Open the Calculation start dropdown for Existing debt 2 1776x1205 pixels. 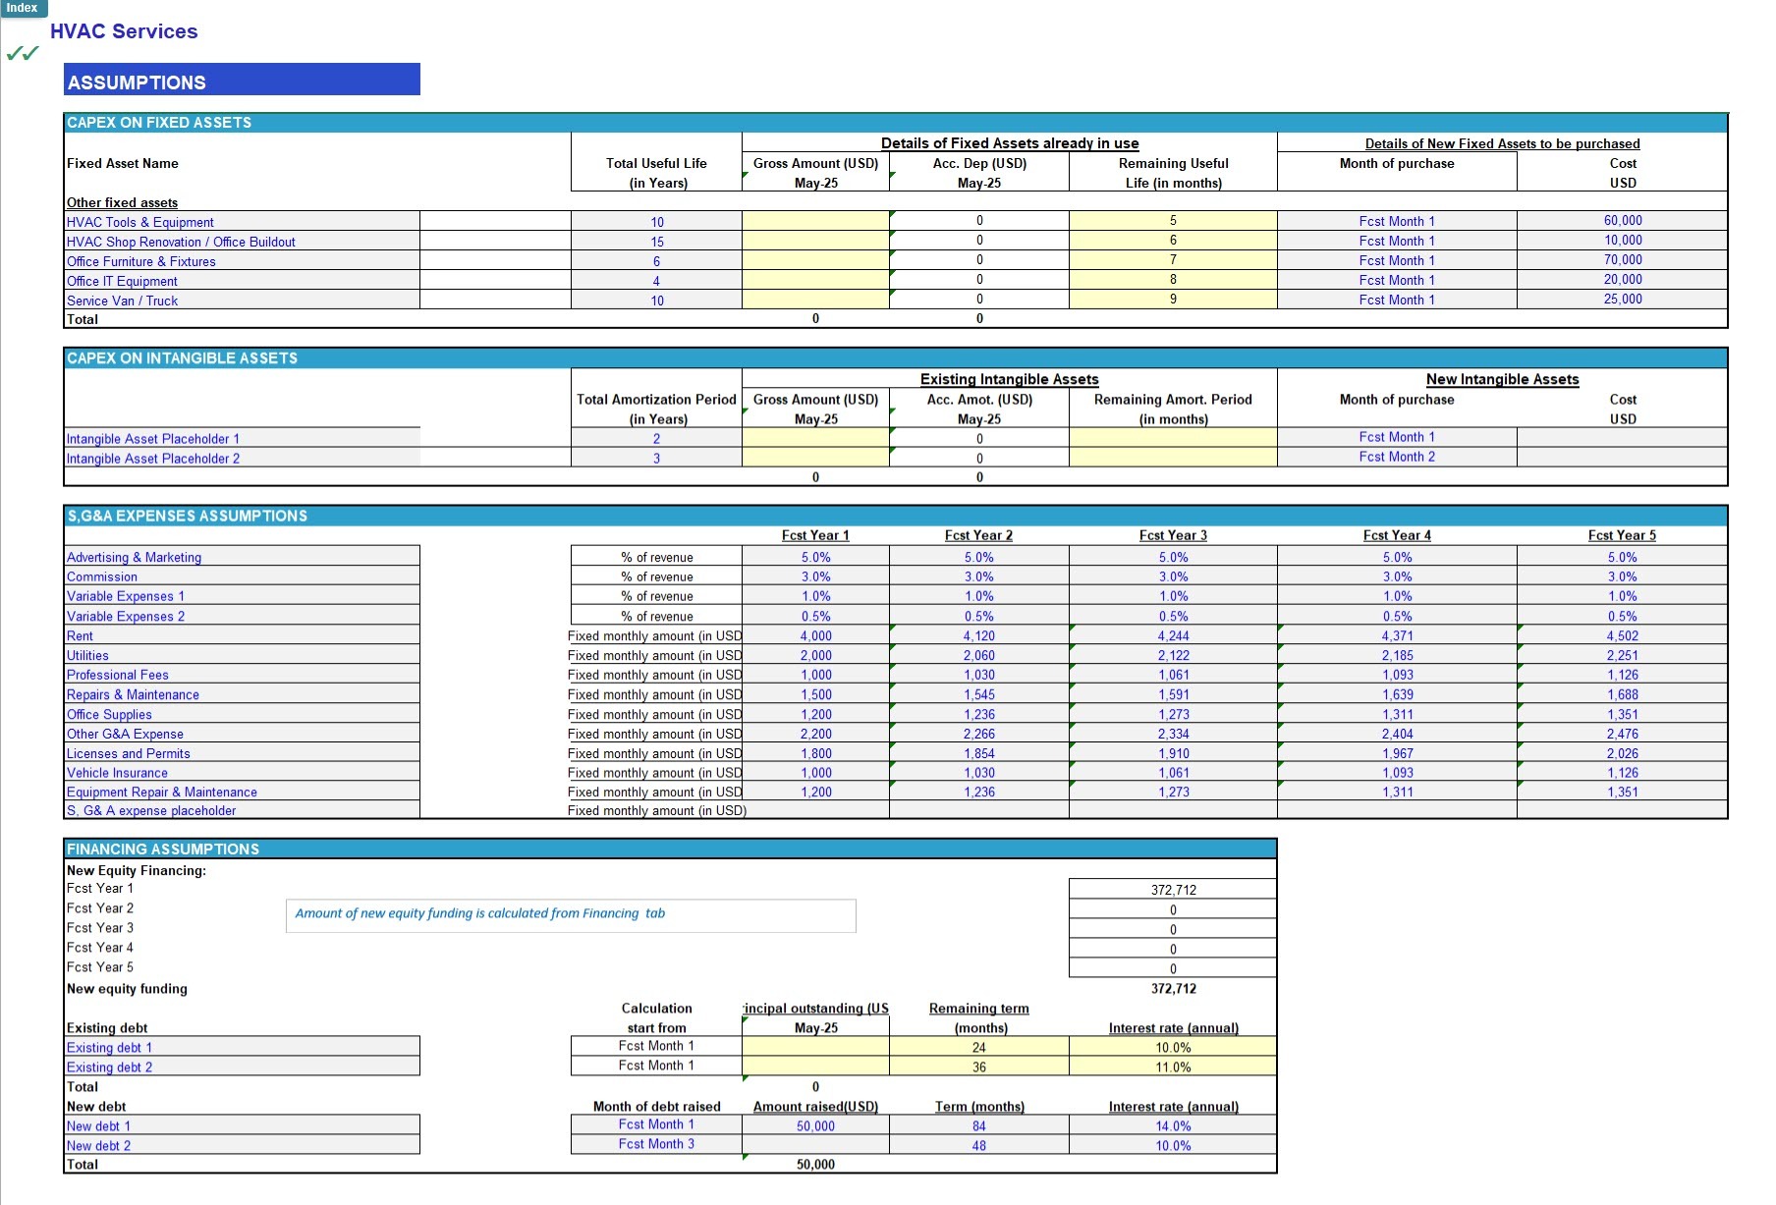656,1066
